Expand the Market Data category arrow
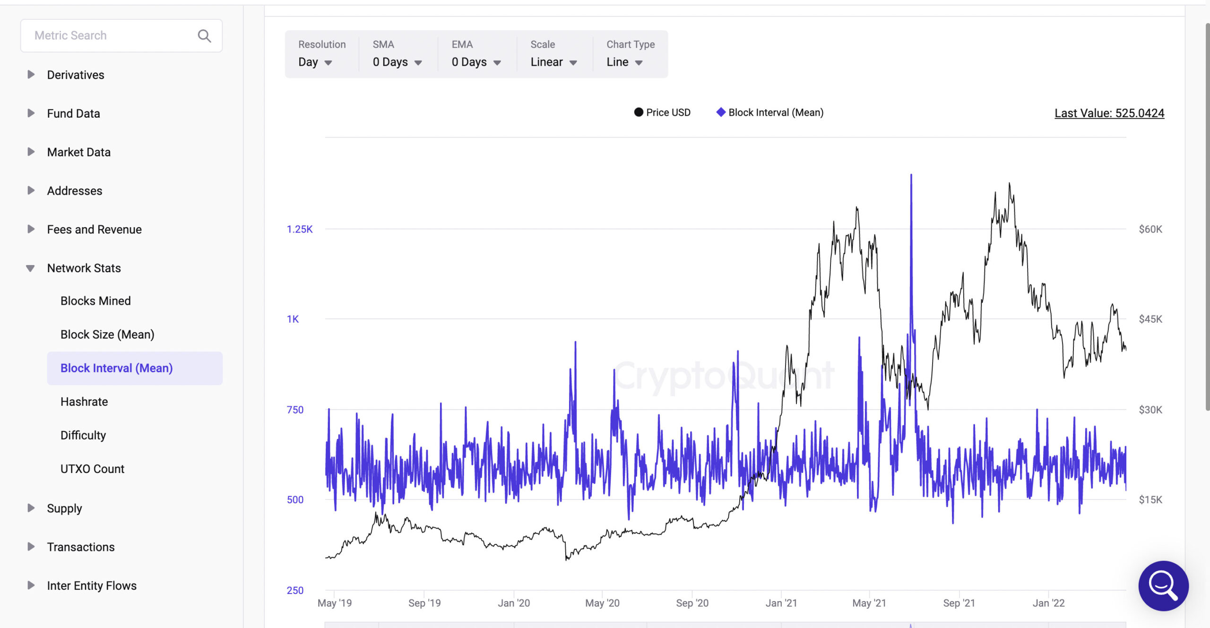Viewport: 1210px width, 628px height. 31,152
